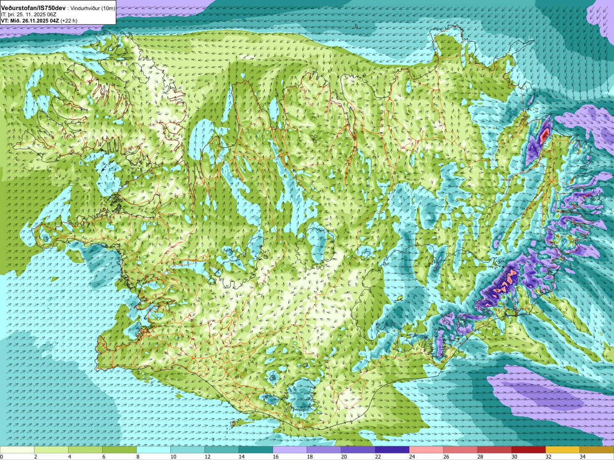Click the legend scale label '24'

point(412,457)
